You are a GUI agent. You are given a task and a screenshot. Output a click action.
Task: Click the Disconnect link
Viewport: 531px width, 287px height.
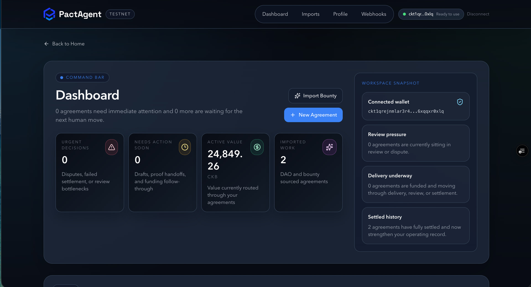click(478, 14)
